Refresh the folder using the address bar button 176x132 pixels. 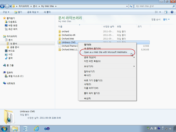(x=131, y=6)
